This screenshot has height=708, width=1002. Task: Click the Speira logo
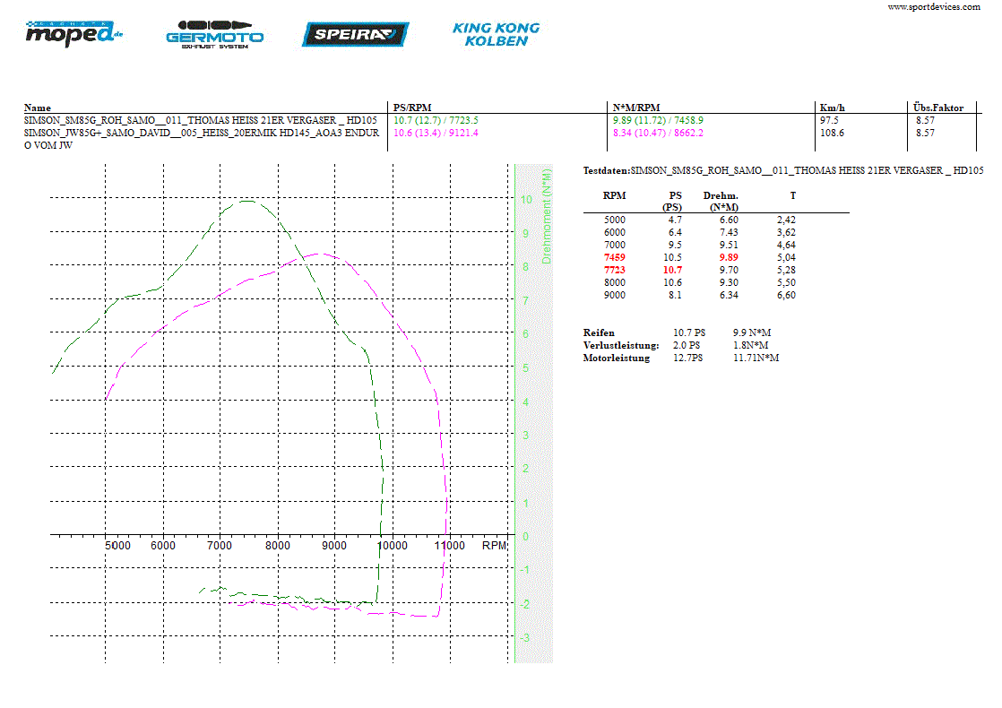point(355,35)
